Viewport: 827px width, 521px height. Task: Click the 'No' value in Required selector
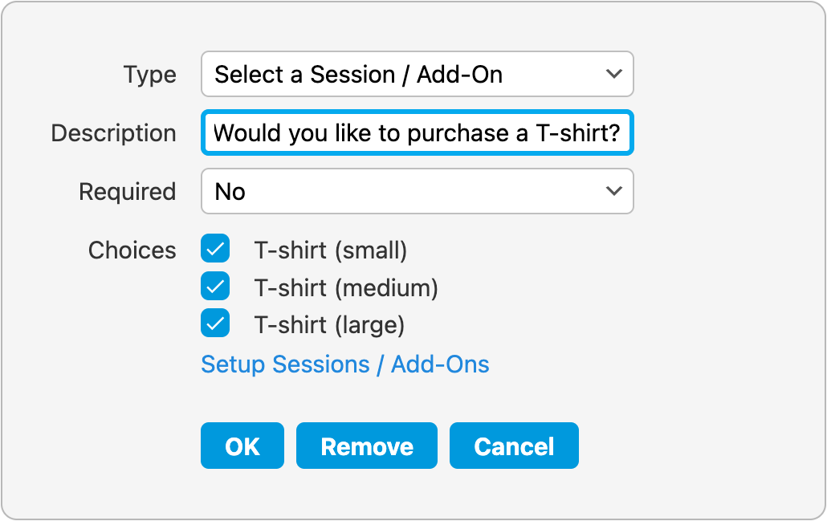[230, 192]
